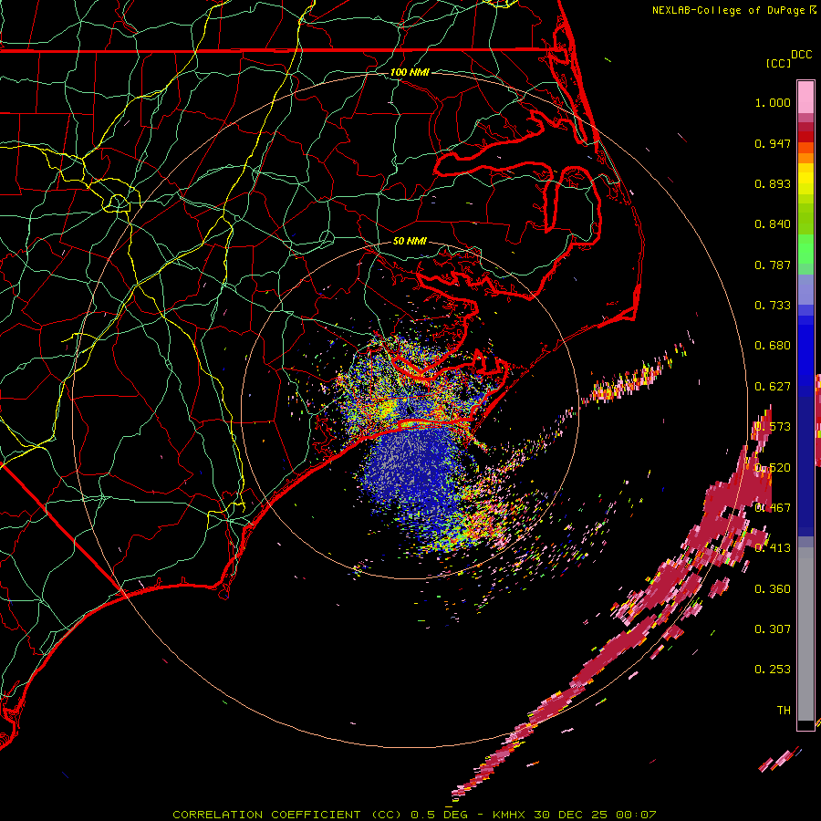This screenshot has width=821, height=821.
Task: Select the 0.680 legend value
Action: tap(773, 346)
